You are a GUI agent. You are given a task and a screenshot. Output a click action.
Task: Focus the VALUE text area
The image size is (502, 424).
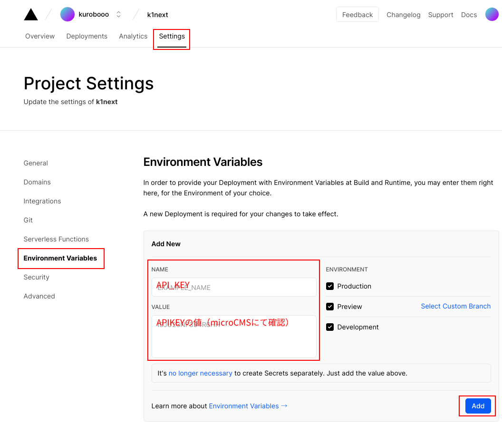[x=234, y=336]
